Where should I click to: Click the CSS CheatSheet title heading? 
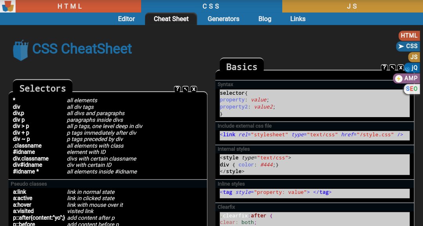pos(82,49)
